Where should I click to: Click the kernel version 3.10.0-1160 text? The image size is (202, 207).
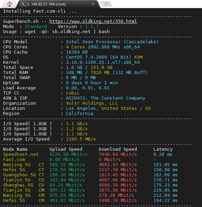[103, 62]
